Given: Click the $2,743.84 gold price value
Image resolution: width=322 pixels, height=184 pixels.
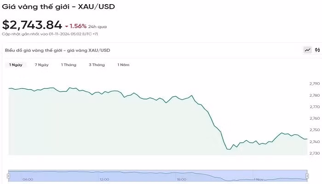Looking at the screenshot, I should [32, 25].
